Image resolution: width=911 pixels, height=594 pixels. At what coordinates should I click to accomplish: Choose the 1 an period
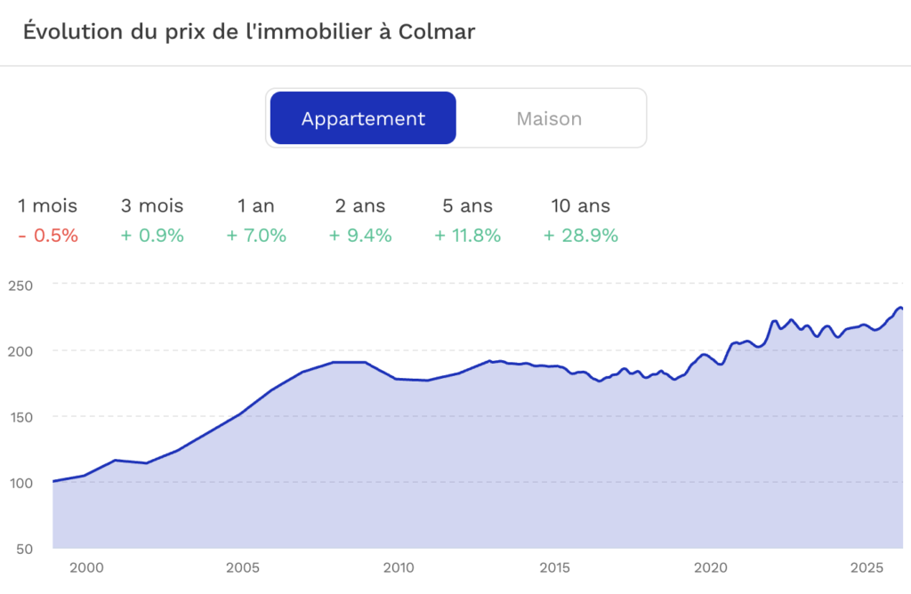256,205
